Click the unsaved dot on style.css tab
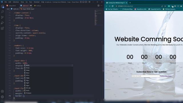The height and width of the screenshot is (103, 183). tap(31, 6)
